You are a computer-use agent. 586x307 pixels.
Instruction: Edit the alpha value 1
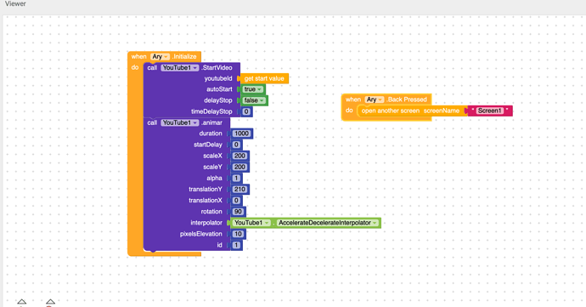coord(236,179)
